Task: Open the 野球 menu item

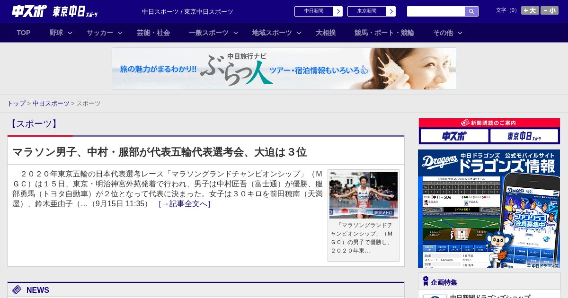Action: point(56,33)
